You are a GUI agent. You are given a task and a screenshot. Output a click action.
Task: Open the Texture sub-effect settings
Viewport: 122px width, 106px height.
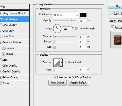(9, 54)
